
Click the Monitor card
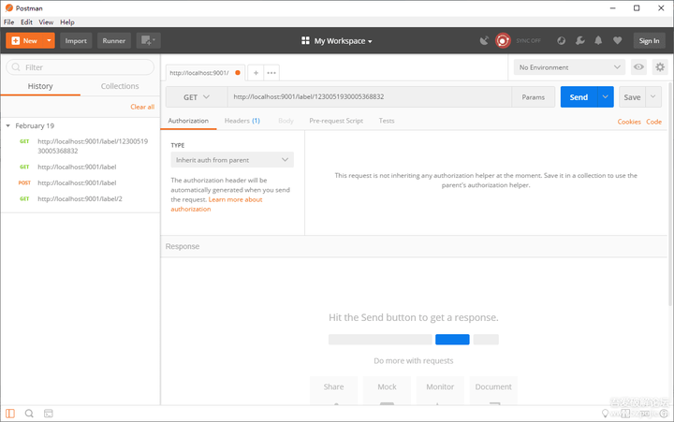440,390
